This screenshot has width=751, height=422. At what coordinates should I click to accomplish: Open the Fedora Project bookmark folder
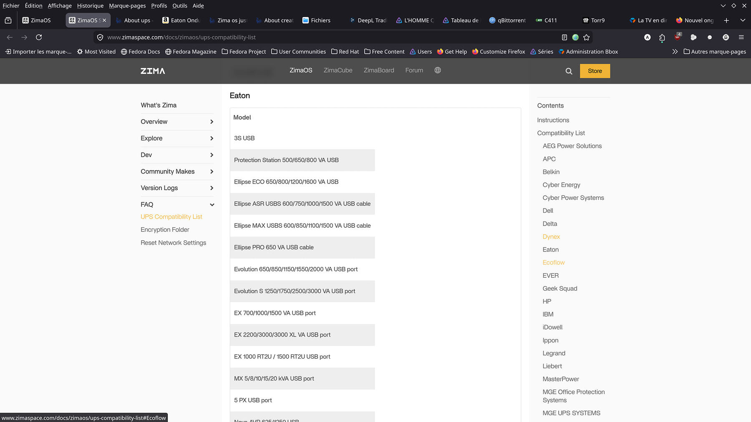tap(244, 52)
